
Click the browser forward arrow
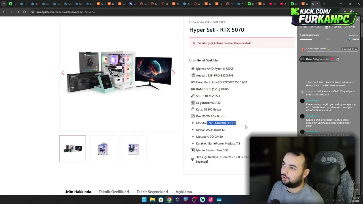(x=11, y=12)
